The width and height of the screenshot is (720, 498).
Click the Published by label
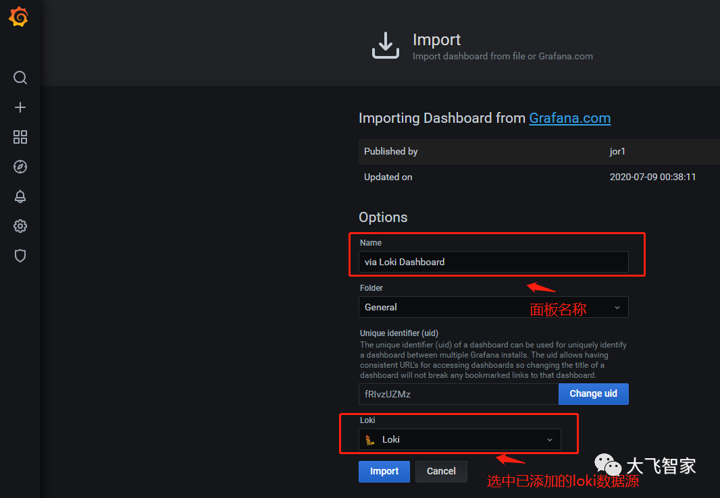pos(391,151)
